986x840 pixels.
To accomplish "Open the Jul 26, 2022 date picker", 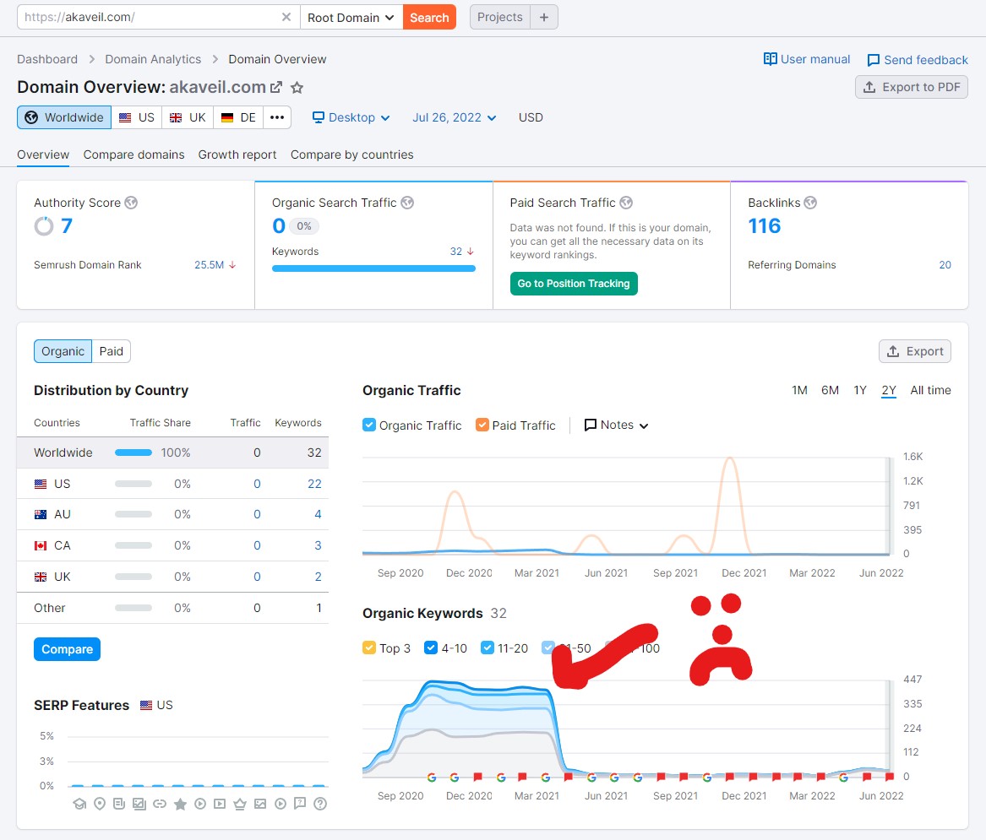I will coord(454,117).
